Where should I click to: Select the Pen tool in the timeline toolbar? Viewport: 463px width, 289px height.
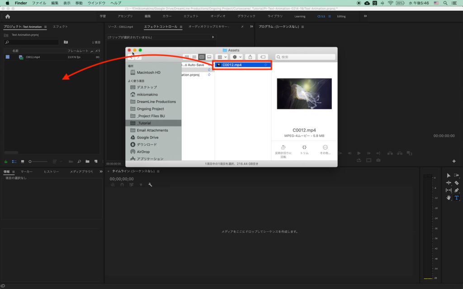457,190
